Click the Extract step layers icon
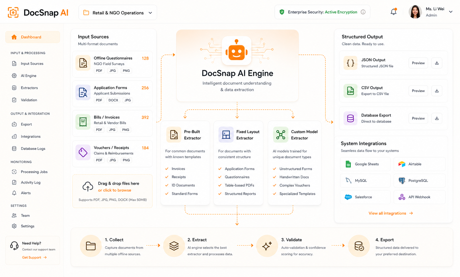 [x=174, y=246]
